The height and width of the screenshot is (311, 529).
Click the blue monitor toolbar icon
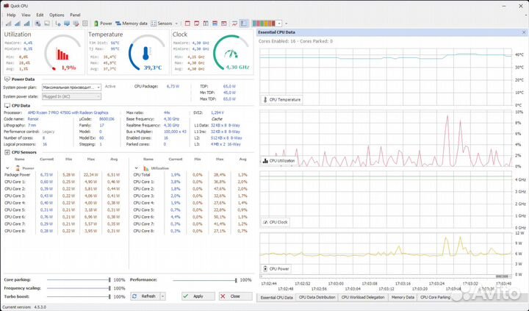coord(67,24)
